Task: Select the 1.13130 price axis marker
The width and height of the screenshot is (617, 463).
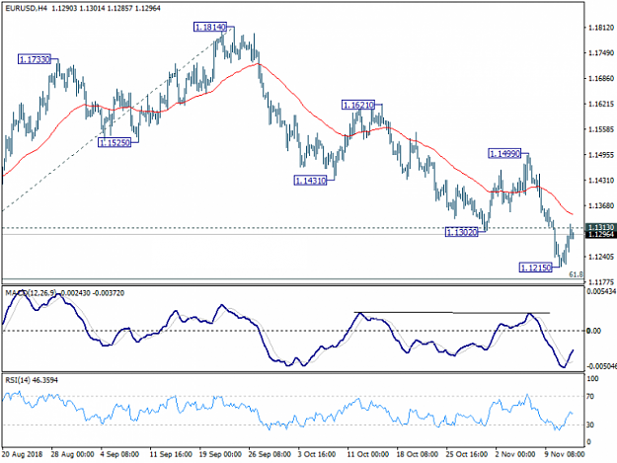Action: pos(600,227)
